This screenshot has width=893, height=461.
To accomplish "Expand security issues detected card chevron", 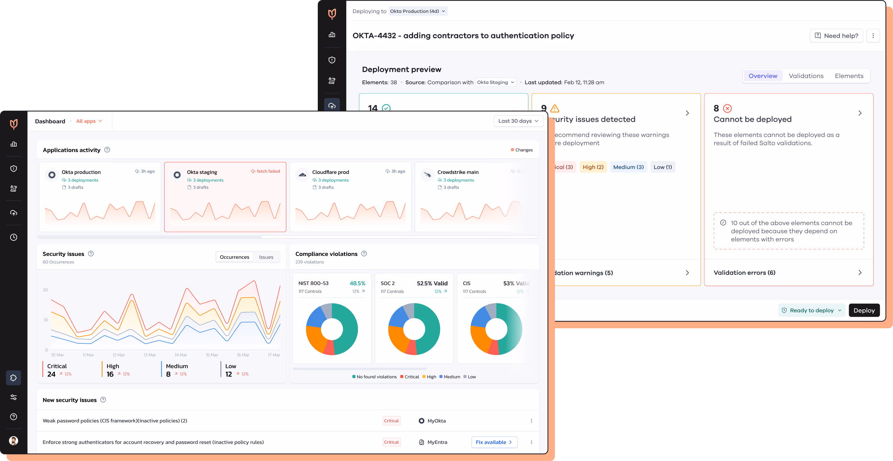I will [x=687, y=113].
